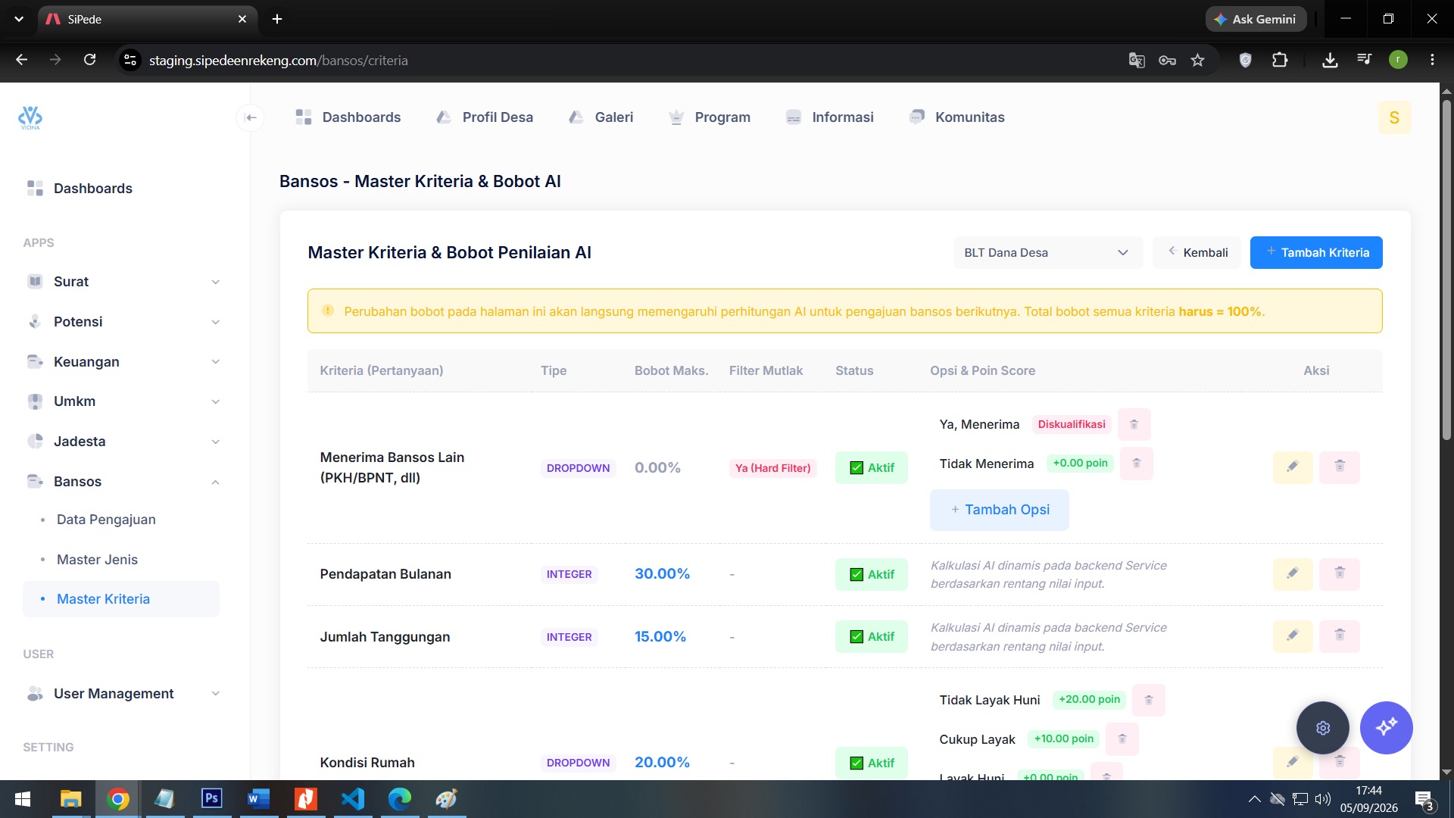Screen dimensions: 1454x818
Task: Remove the 'Ya, Menerima' option
Action: tap(1134, 424)
